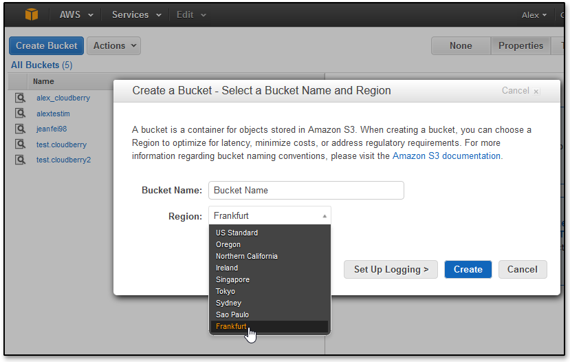Expand the Actions dropdown button
The image size is (570, 362).
point(113,46)
